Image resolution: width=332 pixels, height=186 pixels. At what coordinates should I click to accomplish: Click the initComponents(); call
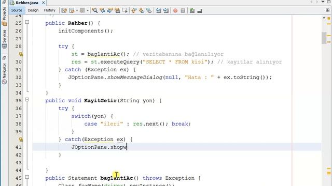(86, 31)
